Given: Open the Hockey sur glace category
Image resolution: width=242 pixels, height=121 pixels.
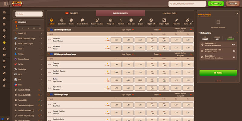Looking at the screenshot, I should tap(97, 21).
